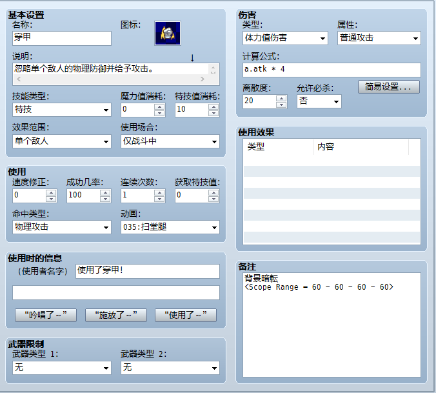The width and height of the screenshot is (436, 393).
Task: Decrease 获取特技值 with the down arrow
Action: (213, 199)
